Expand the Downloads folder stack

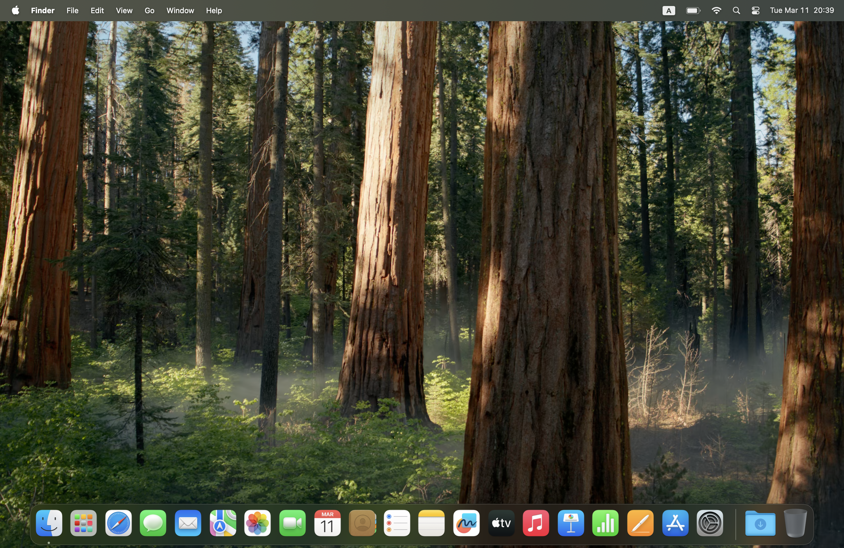coord(760,523)
